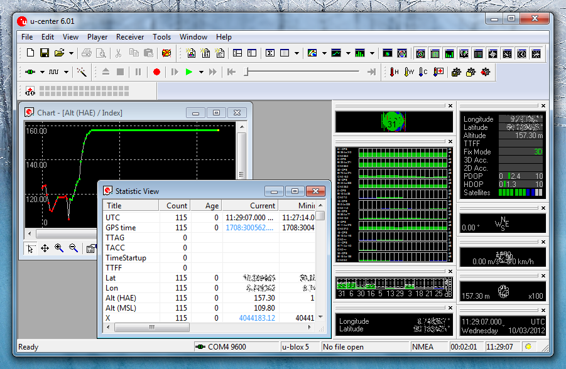Click the Current column header
The width and height of the screenshot is (566, 369).
(x=249, y=205)
